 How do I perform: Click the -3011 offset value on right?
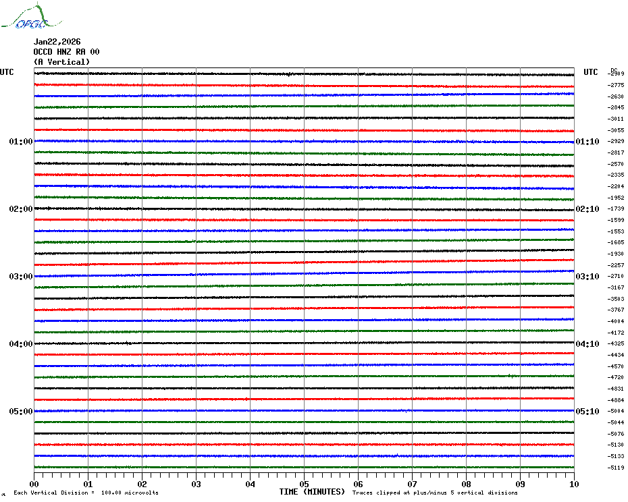[616, 119]
